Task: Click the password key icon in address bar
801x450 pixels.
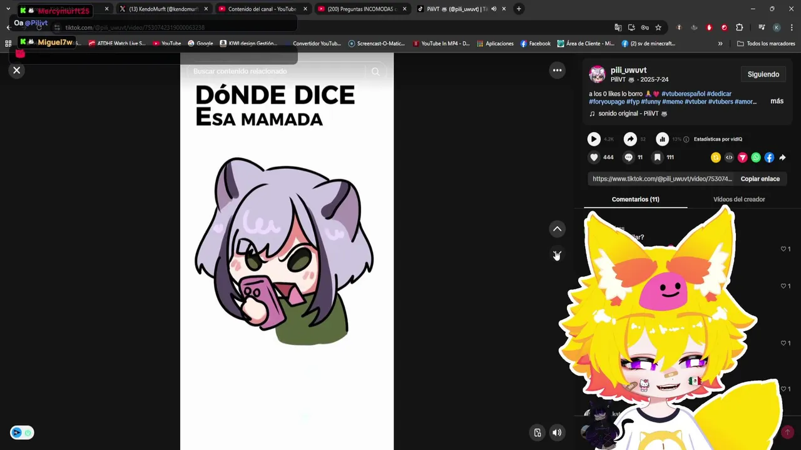Action: (x=645, y=27)
